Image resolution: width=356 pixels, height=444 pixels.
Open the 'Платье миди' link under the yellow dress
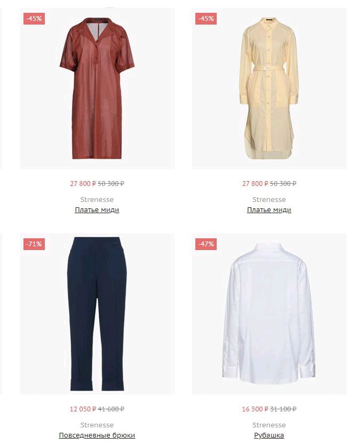coord(269,210)
